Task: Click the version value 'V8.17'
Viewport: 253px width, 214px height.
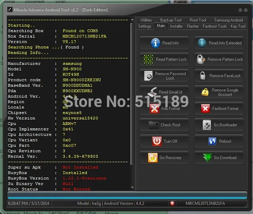Action: coord(69,41)
